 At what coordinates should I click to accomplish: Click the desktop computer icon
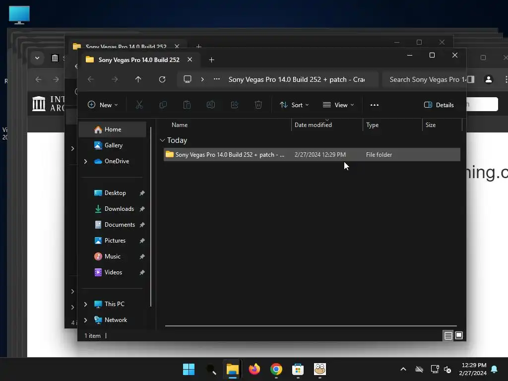(x=19, y=15)
